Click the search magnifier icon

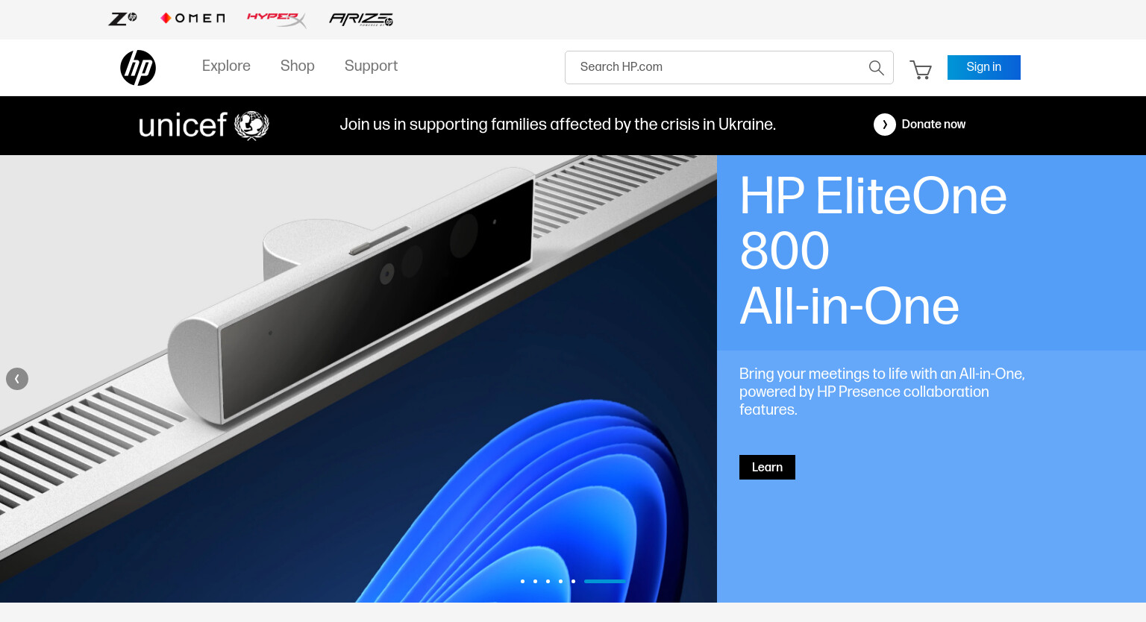877,68
